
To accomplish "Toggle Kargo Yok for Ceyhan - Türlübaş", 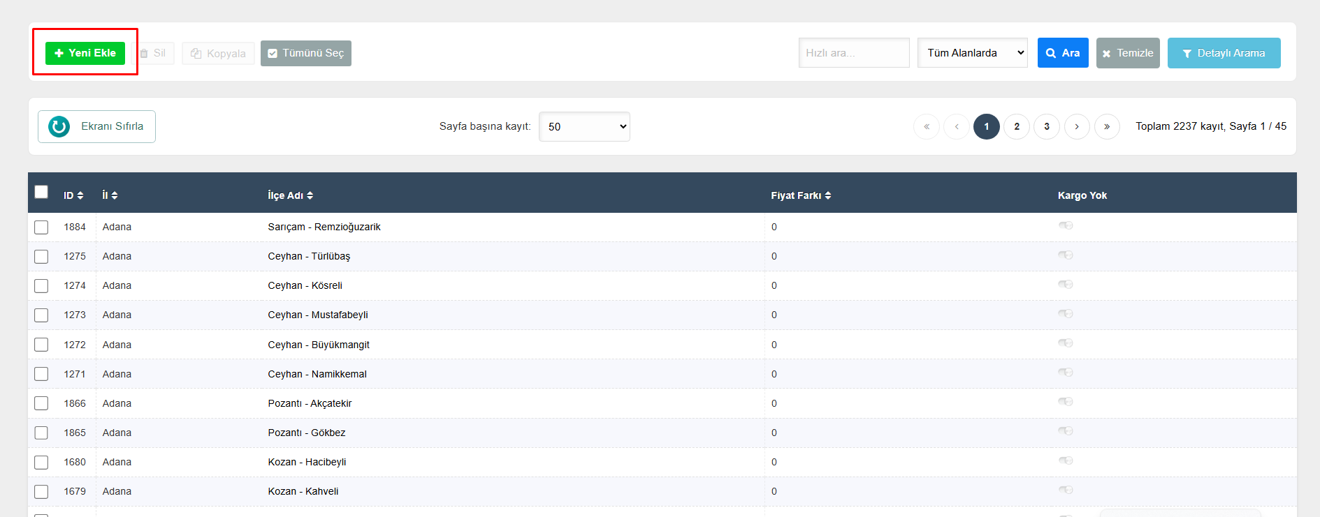I will [1065, 255].
